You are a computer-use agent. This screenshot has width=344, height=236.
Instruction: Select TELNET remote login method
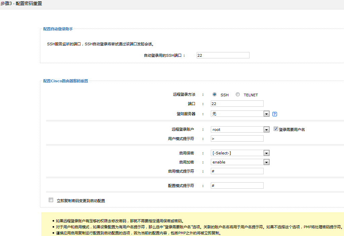[x=238, y=95]
